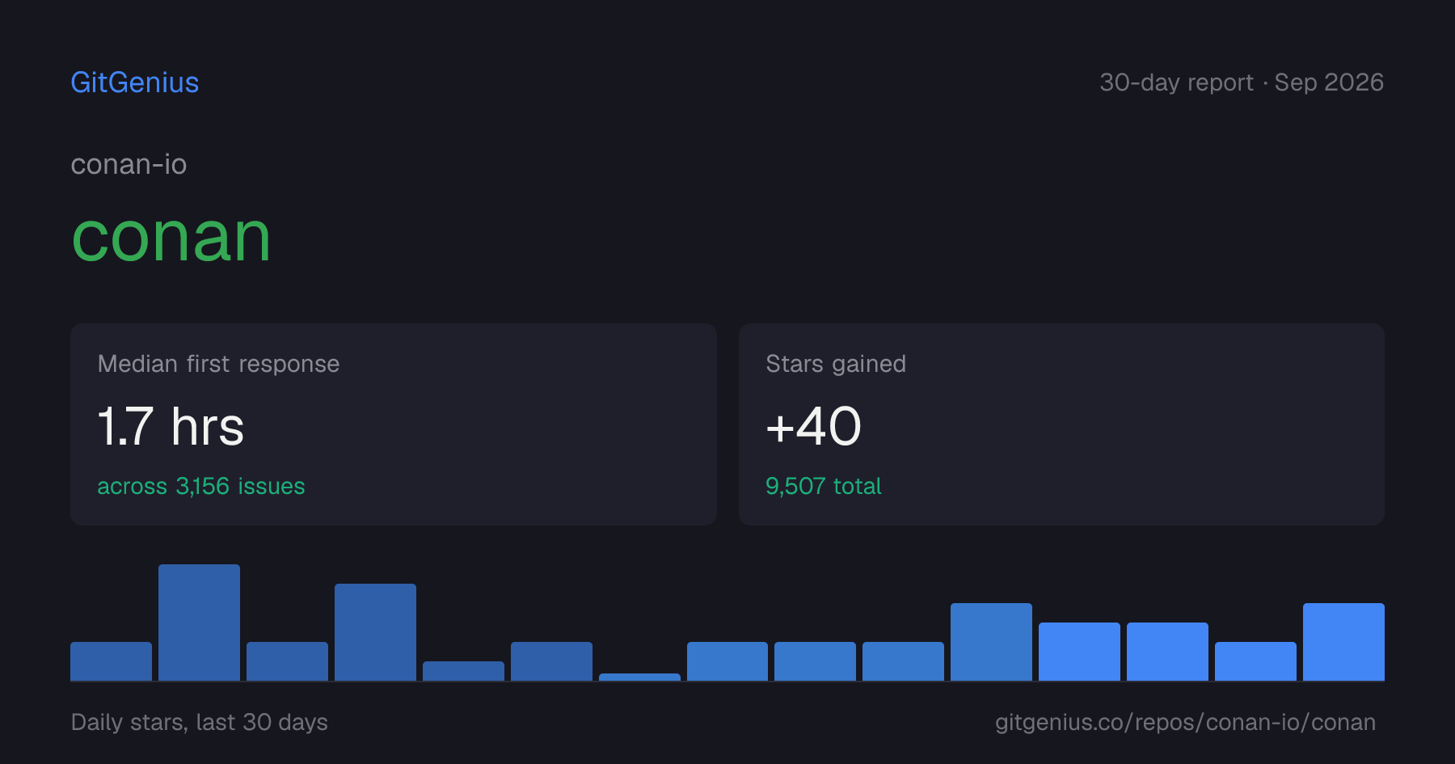This screenshot has width=1455, height=764.
Task: Click the tallest bar in the chart
Action: 199,623
